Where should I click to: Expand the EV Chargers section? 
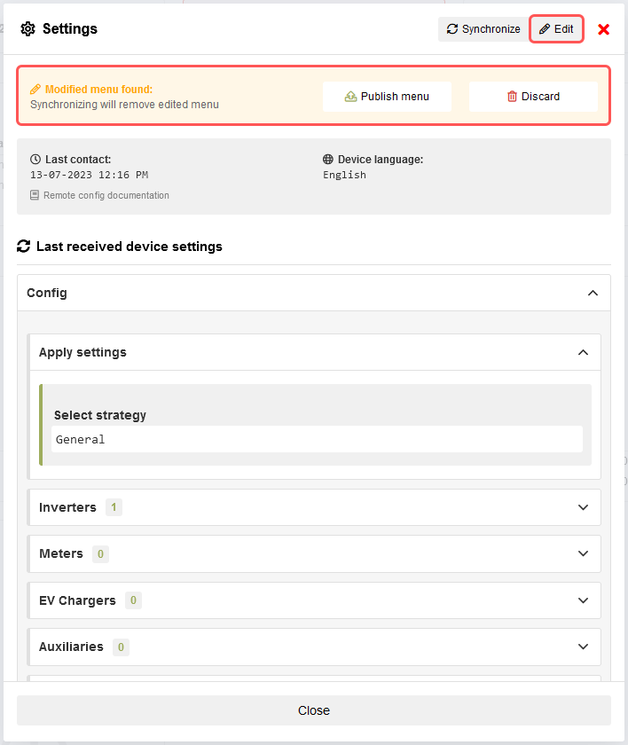point(583,600)
